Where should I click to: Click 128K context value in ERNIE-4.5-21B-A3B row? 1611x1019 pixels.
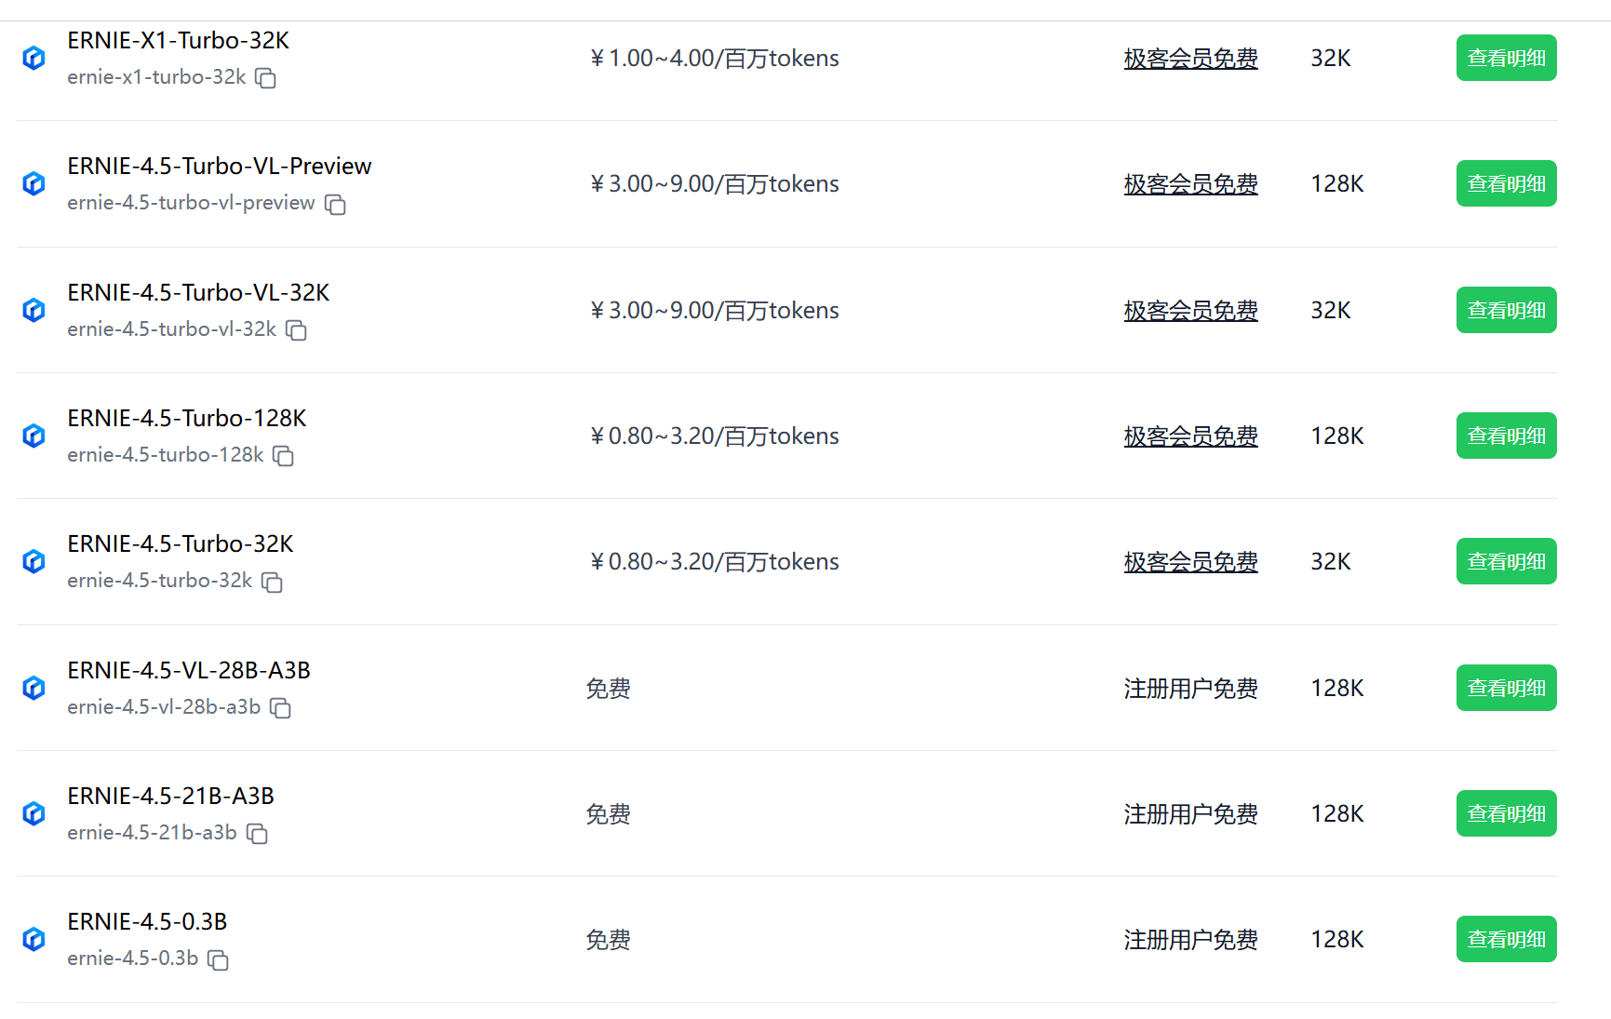[x=1337, y=814]
